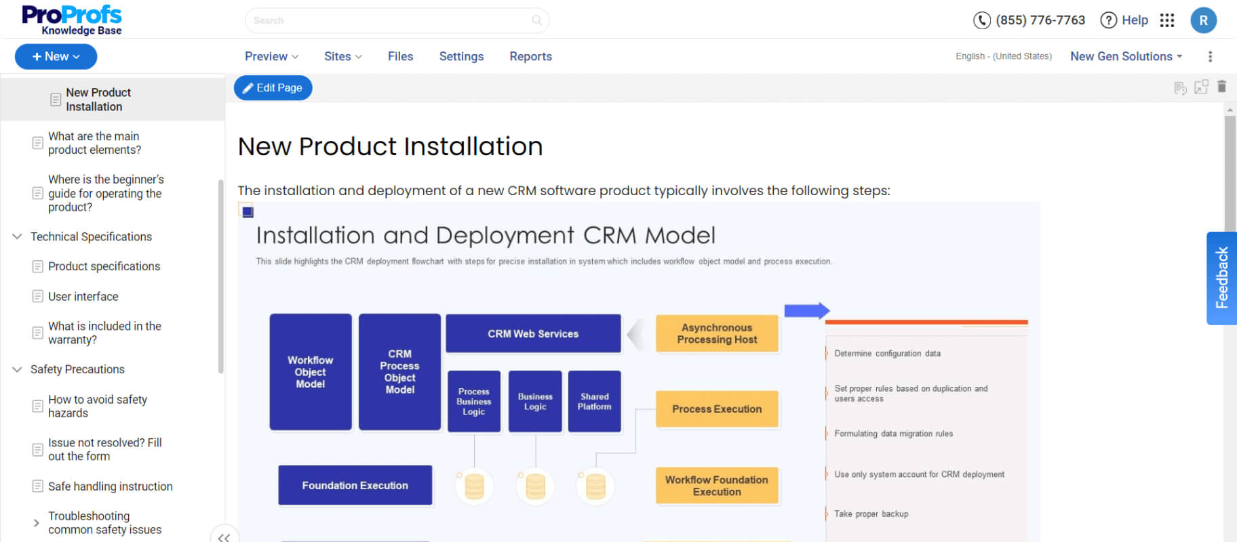Open the Reports tab
The image size is (1237, 542).
point(530,56)
